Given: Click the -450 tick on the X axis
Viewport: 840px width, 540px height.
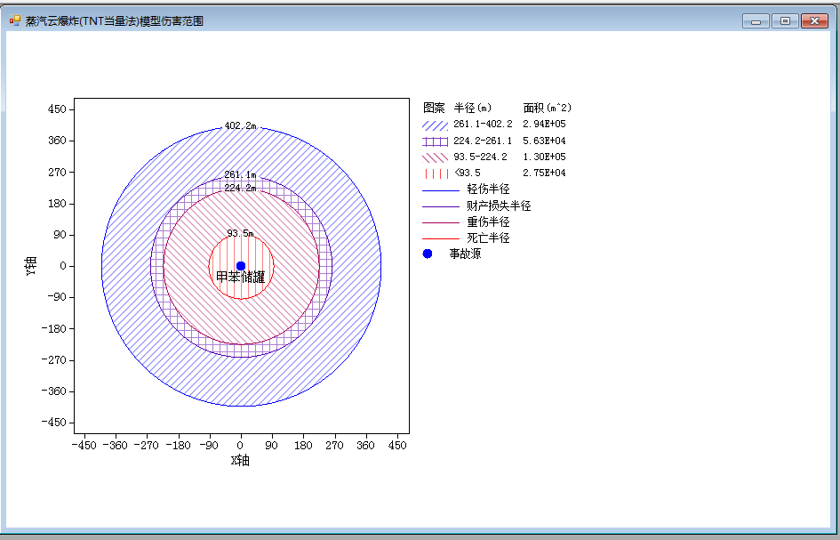Looking at the screenshot, I should tap(84, 446).
